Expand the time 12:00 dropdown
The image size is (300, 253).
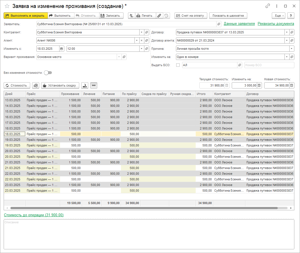(142, 49)
